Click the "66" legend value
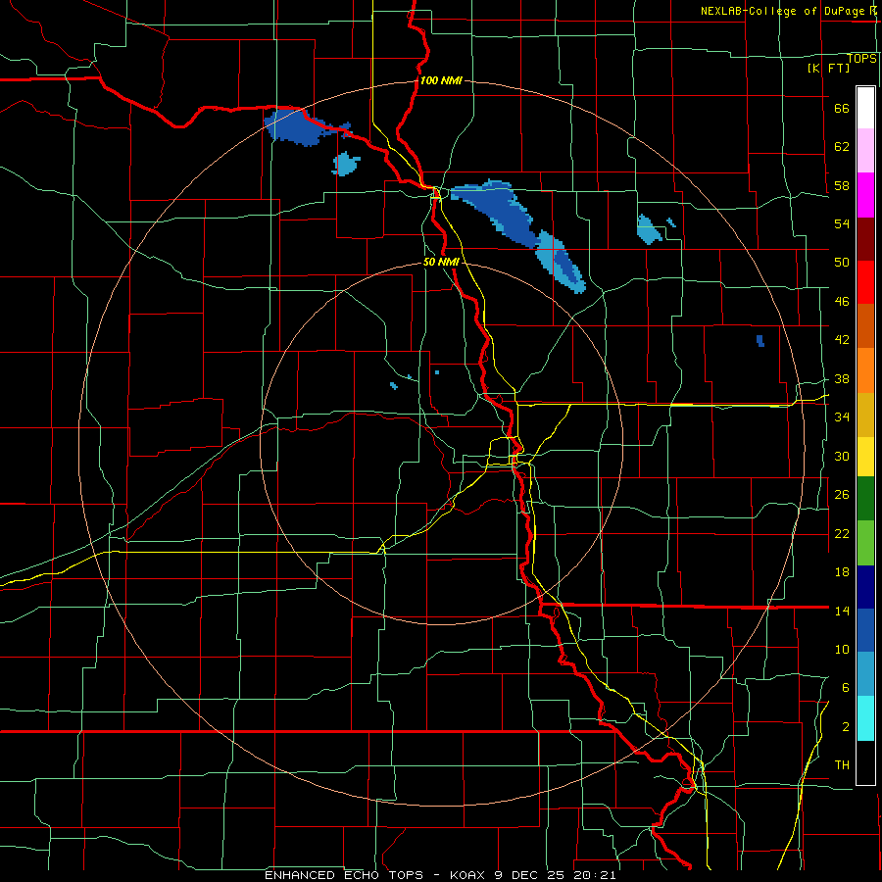 842,109
